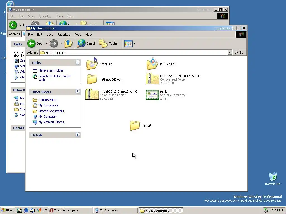286x214 pixels.
Task: Collapse the Tasks panel in My Documents
Action: (78, 62)
